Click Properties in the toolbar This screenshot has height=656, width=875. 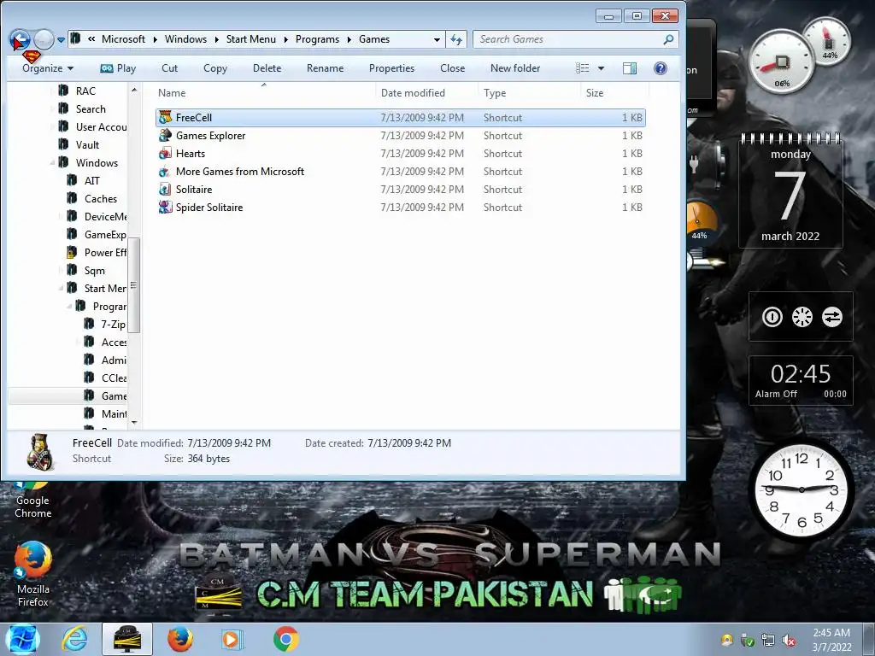point(391,68)
